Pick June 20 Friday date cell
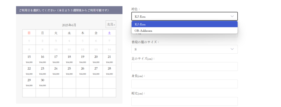The width and height of the screenshot is (281, 107). pyautogui.click(x=96, y=59)
